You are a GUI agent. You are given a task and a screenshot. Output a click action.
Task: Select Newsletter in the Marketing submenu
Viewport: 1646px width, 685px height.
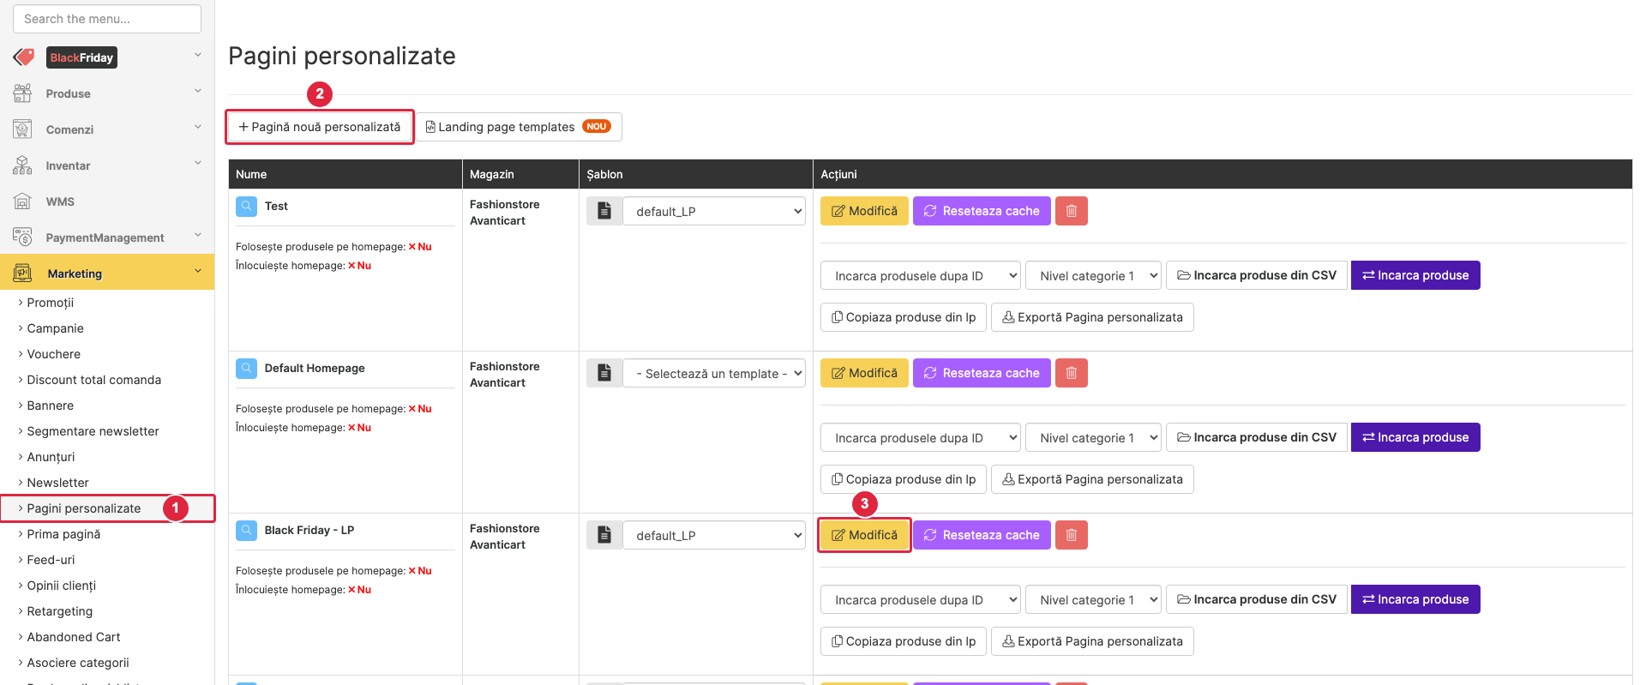point(58,483)
